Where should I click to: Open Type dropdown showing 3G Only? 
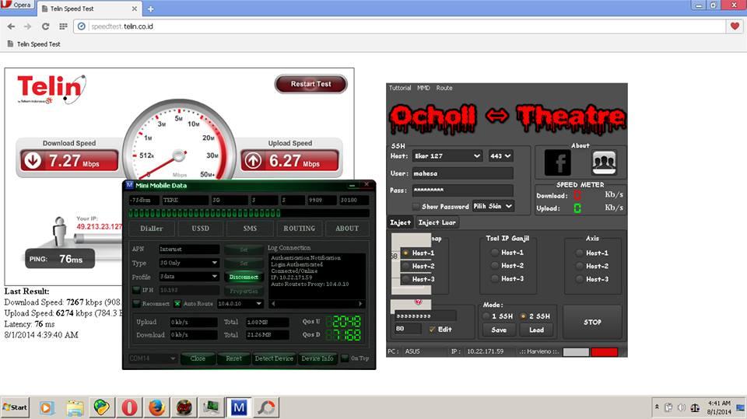pos(188,263)
